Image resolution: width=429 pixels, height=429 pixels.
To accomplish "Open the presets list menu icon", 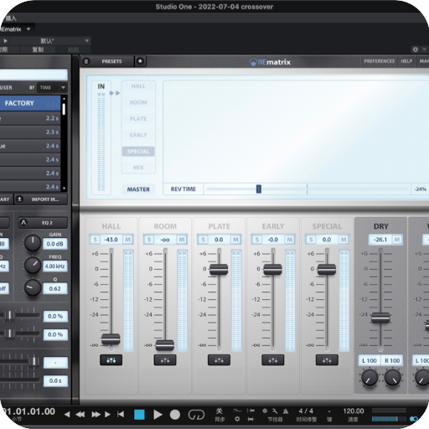I will click(x=86, y=61).
